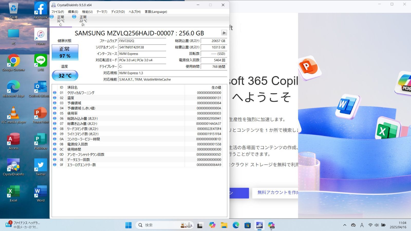This screenshot has width=411, height=231.
Task: Open the LINE desktop shortcut
Action: (x=41, y=63)
